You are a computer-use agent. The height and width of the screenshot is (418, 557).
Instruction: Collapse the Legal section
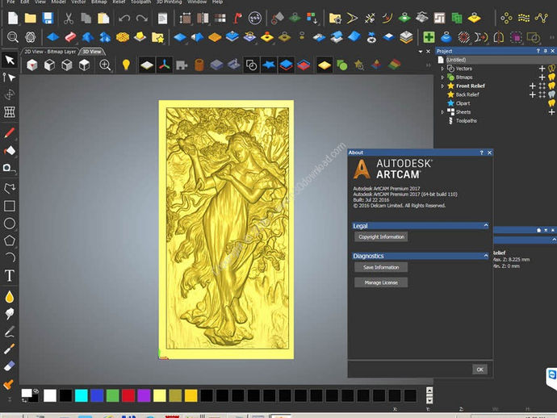[x=486, y=225]
